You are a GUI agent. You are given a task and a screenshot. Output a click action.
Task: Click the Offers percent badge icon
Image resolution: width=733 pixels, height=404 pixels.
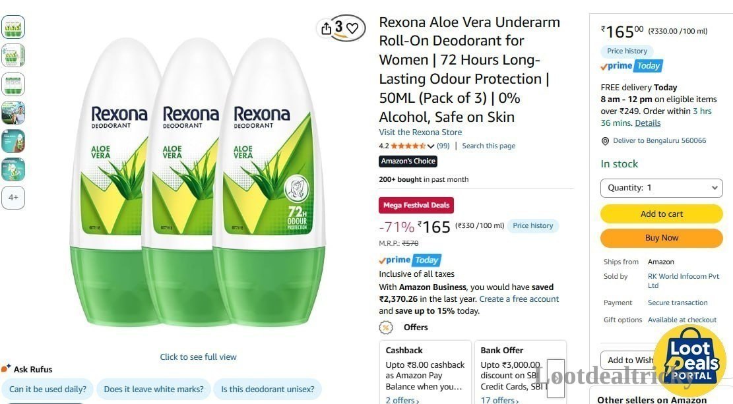[x=386, y=328]
